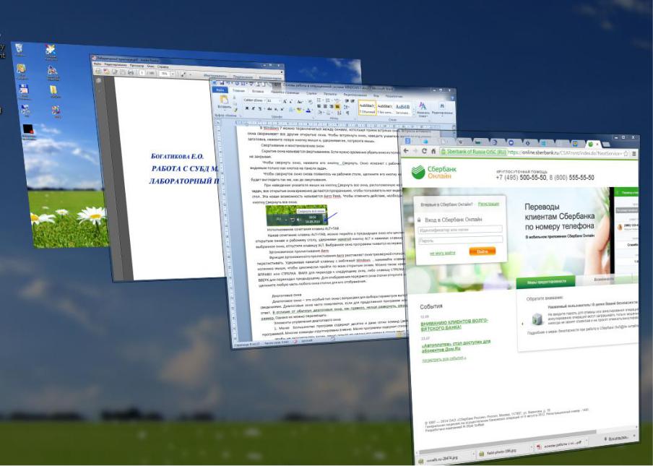Switch to the Ссылки tab in Word

pyautogui.click(x=311, y=93)
